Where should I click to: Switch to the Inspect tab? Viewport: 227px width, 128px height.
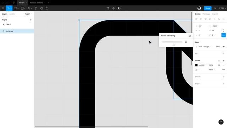(215, 14)
